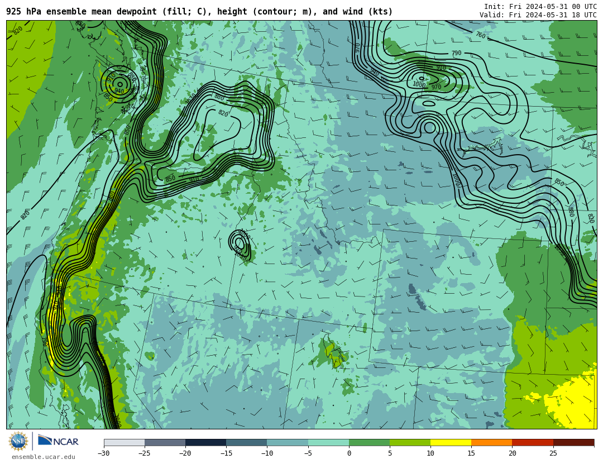Pick the green 0 to 5 colorbar segment
This screenshot has height=464, width=603.
369,443
